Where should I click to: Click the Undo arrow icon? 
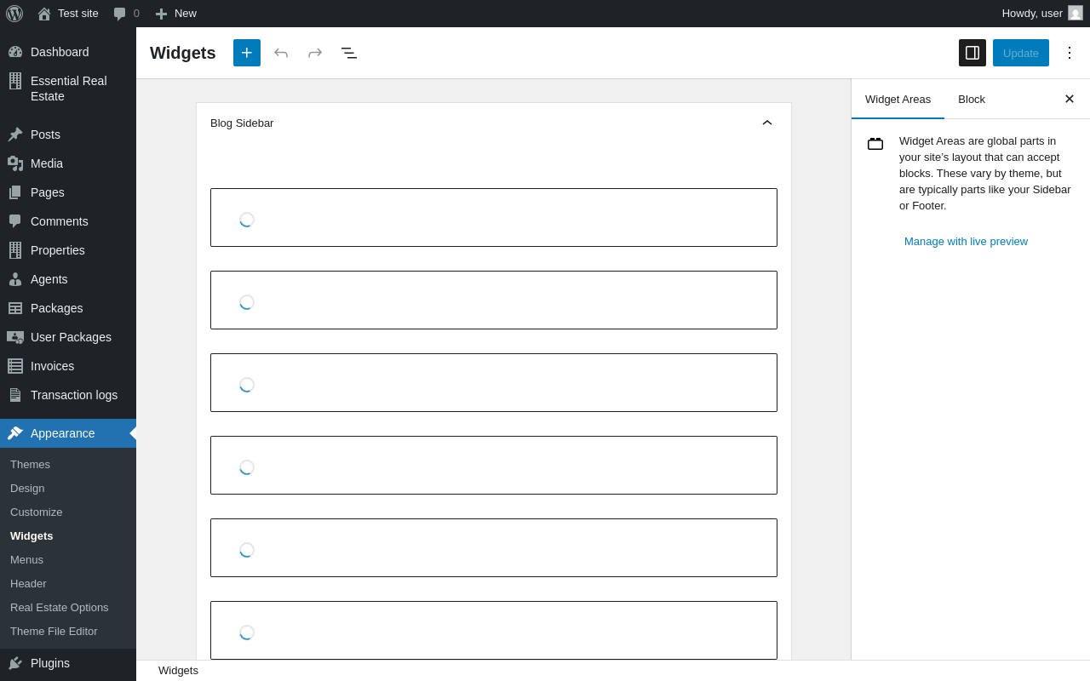281,53
